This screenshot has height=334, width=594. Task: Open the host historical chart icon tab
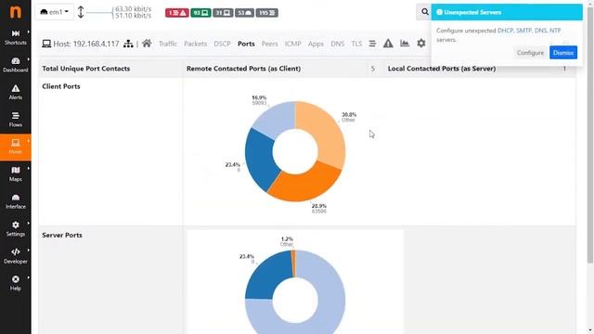click(x=405, y=44)
